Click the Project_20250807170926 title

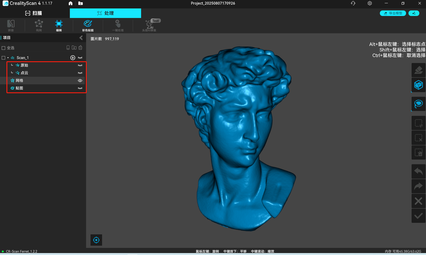213,3
